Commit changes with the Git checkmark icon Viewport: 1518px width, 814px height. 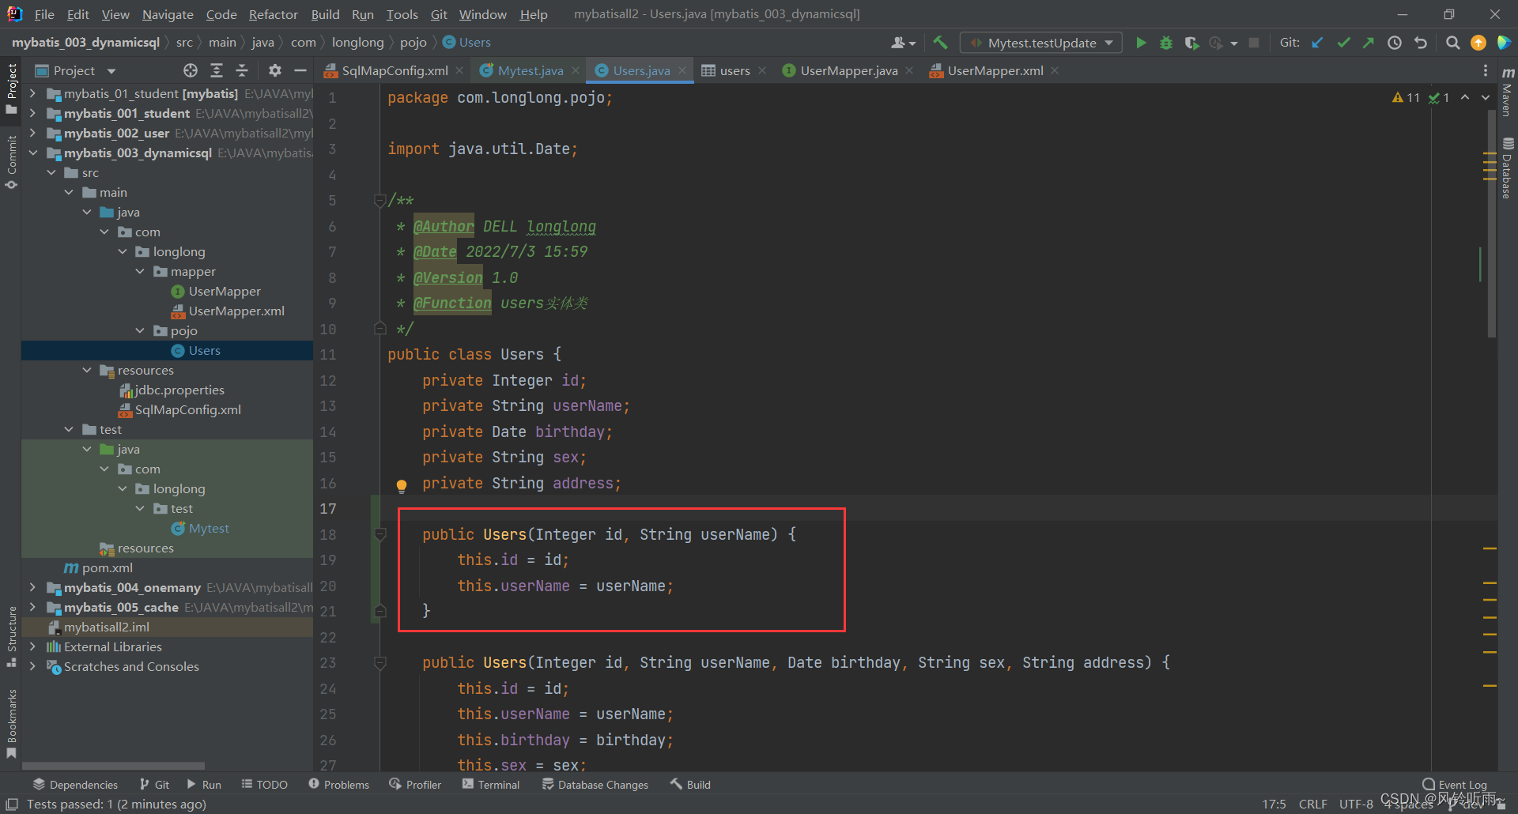pyautogui.click(x=1343, y=43)
